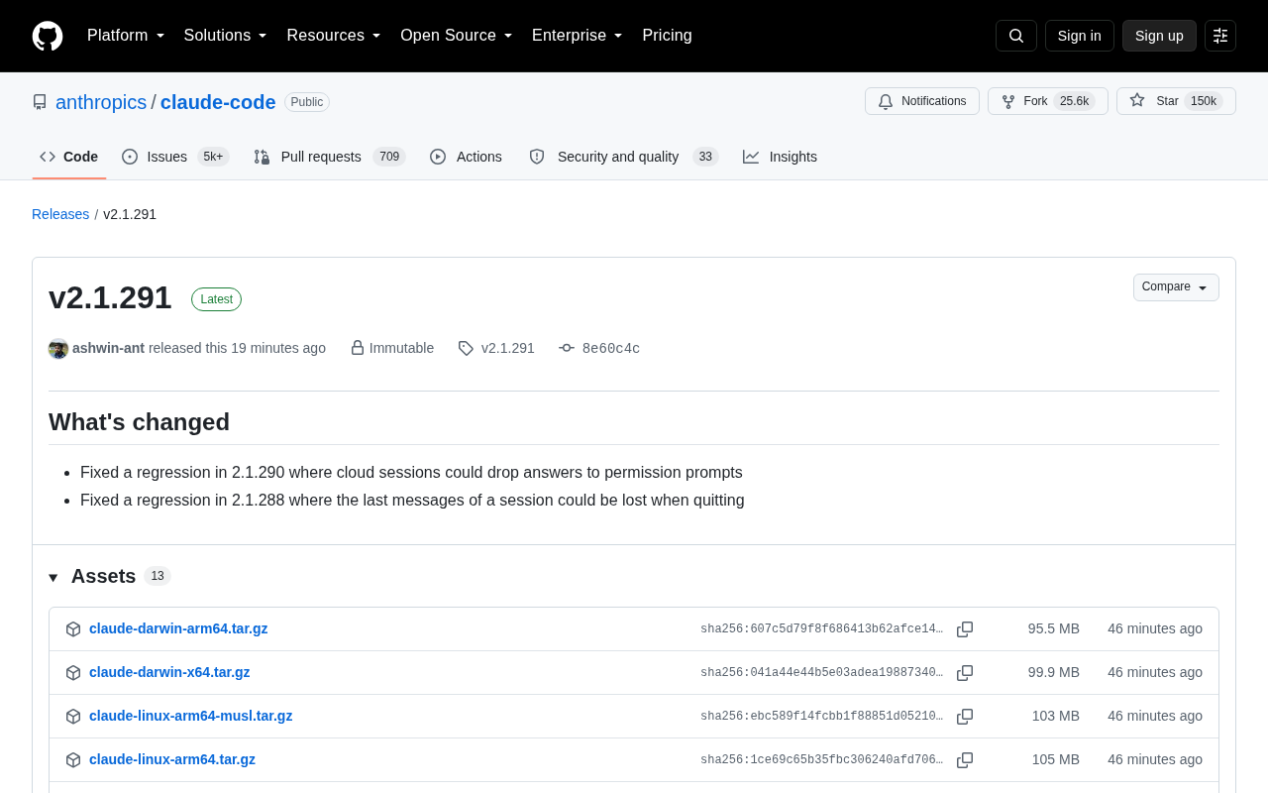Switch to the Pull requests tab
1268x793 pixels.
click(330, 157)
